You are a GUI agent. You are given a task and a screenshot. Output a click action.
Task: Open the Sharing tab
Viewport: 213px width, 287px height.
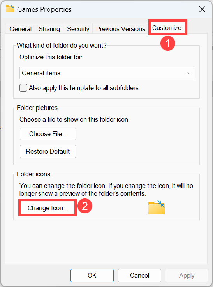pyautogui.click(x=49, y=29)
